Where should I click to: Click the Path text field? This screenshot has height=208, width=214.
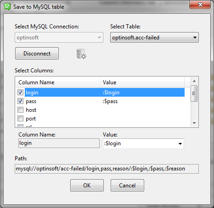(107, 169)
